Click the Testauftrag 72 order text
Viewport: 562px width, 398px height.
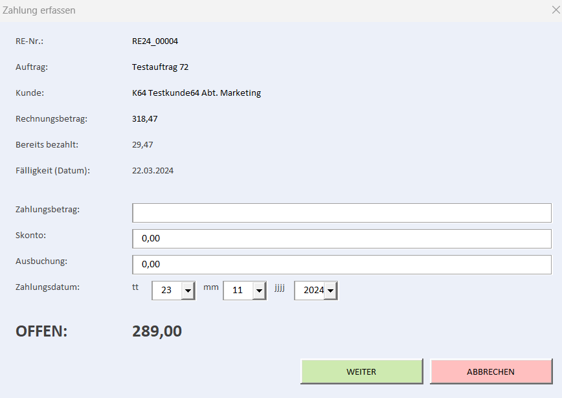point(160,67)
